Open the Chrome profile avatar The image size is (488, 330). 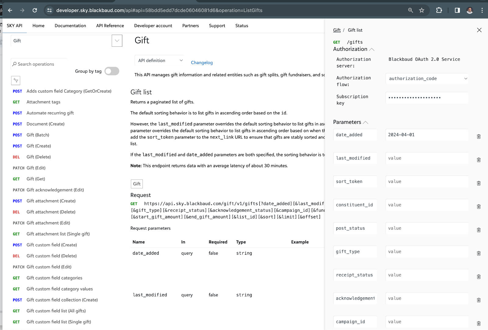point(470,10)
